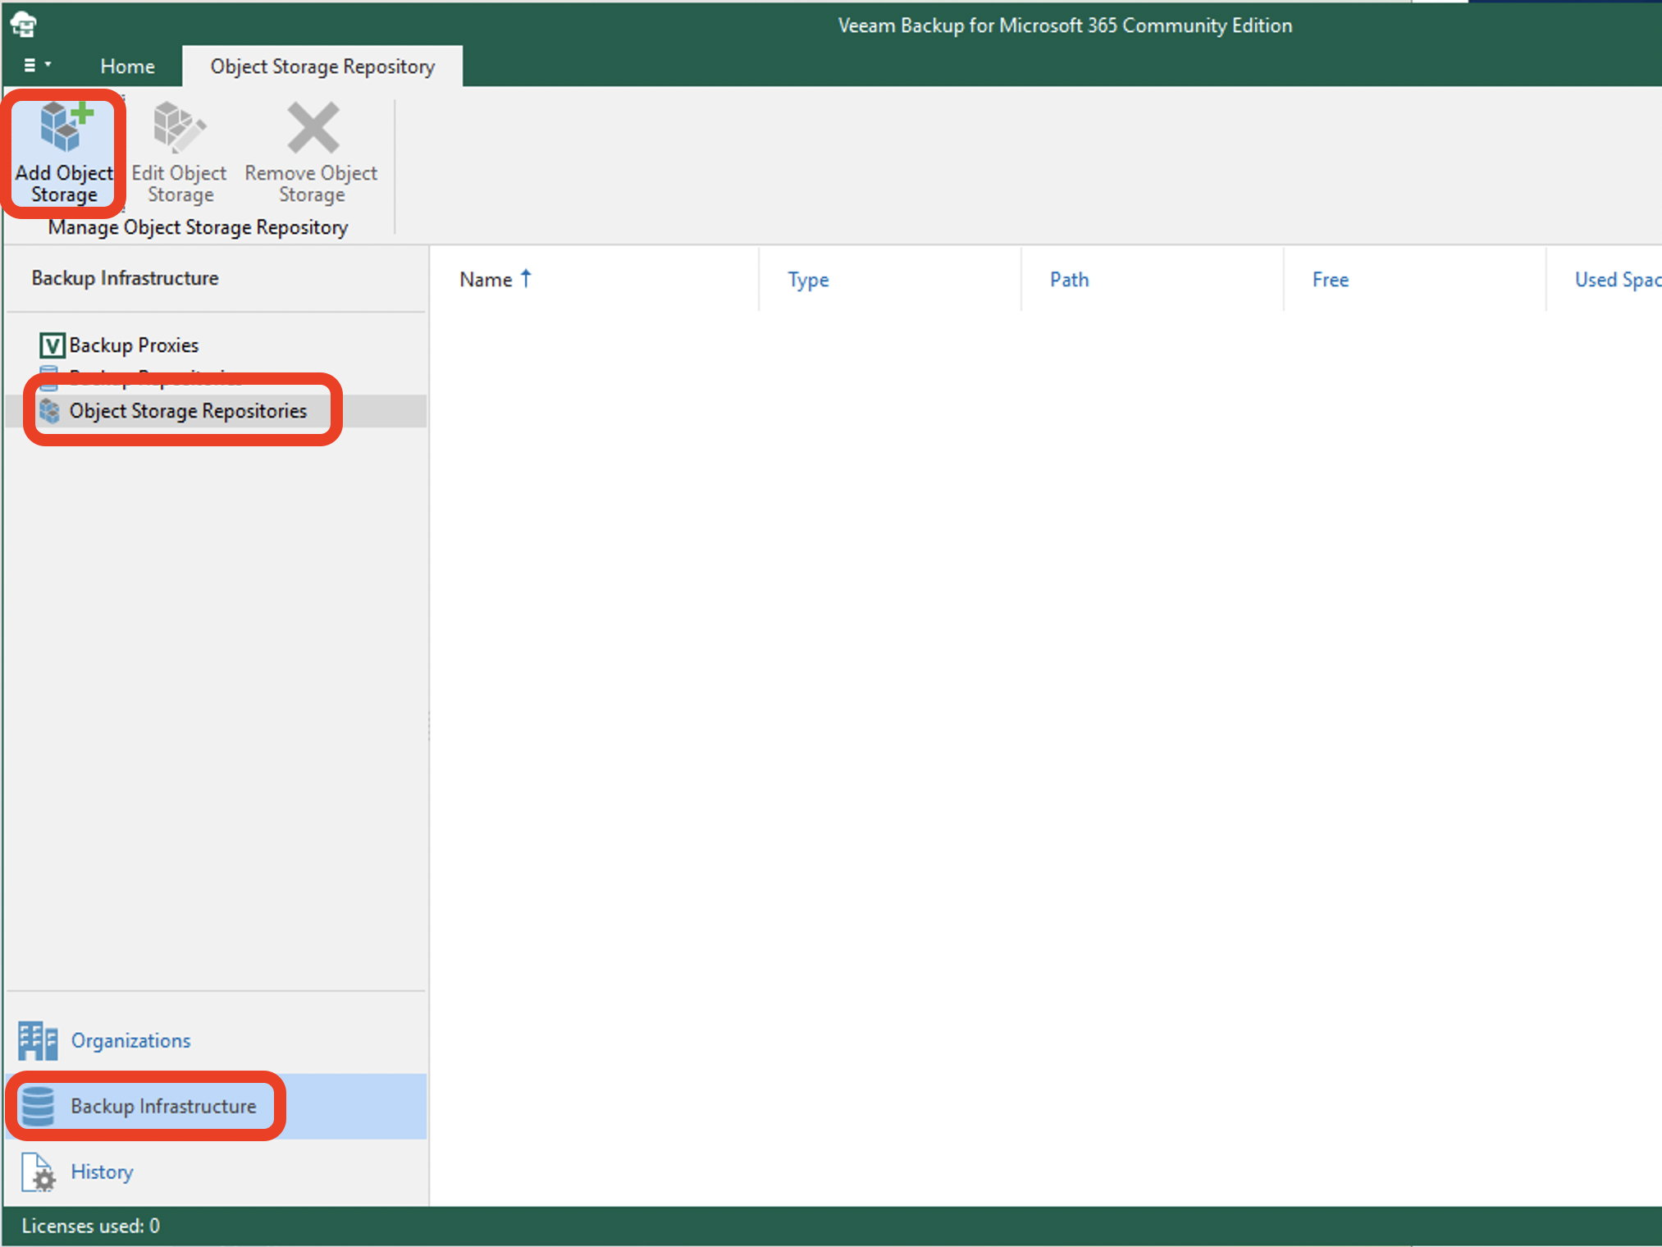Sort by the Name column header
Image resolution: width=1662 pixels, height=1247 pixels.
(x=596, y=279)
